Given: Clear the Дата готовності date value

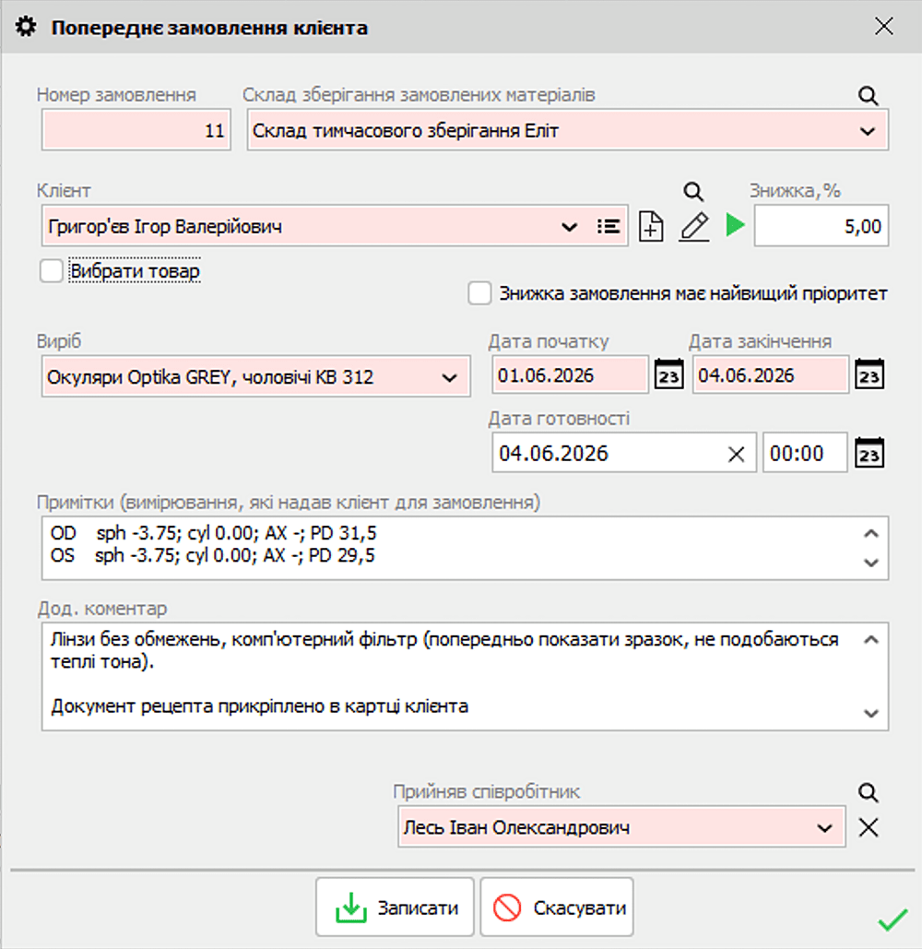Looking at the screenshot, I should point(737,454).
